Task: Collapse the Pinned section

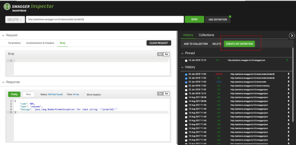Action: pos(182,53)
